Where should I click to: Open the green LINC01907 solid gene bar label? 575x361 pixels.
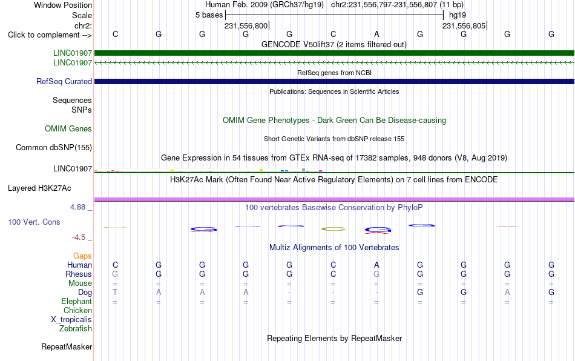72,53
